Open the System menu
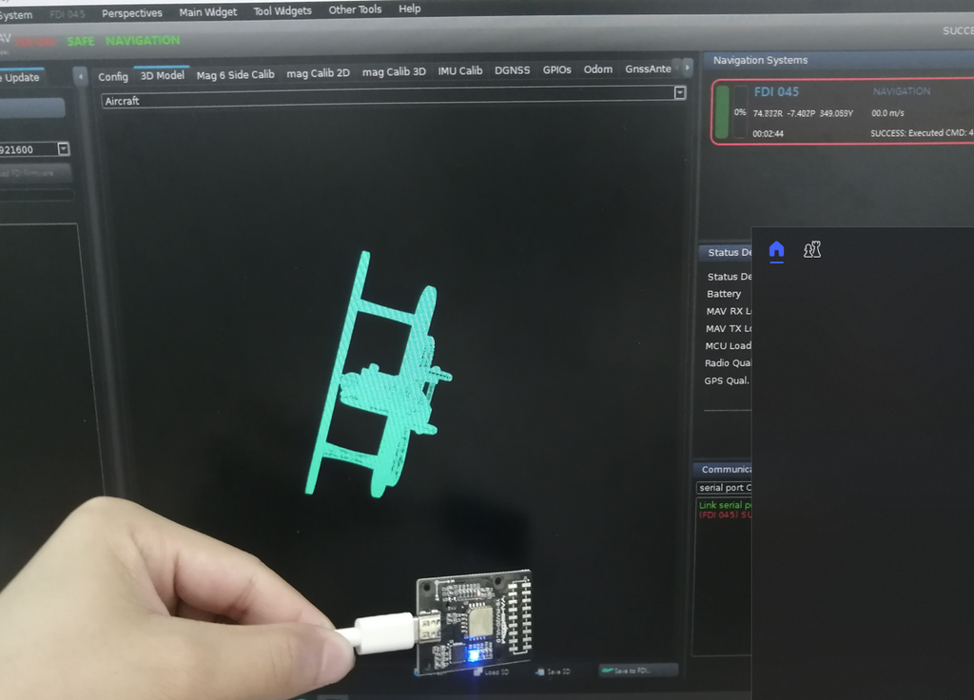 [x=15, y=15]
